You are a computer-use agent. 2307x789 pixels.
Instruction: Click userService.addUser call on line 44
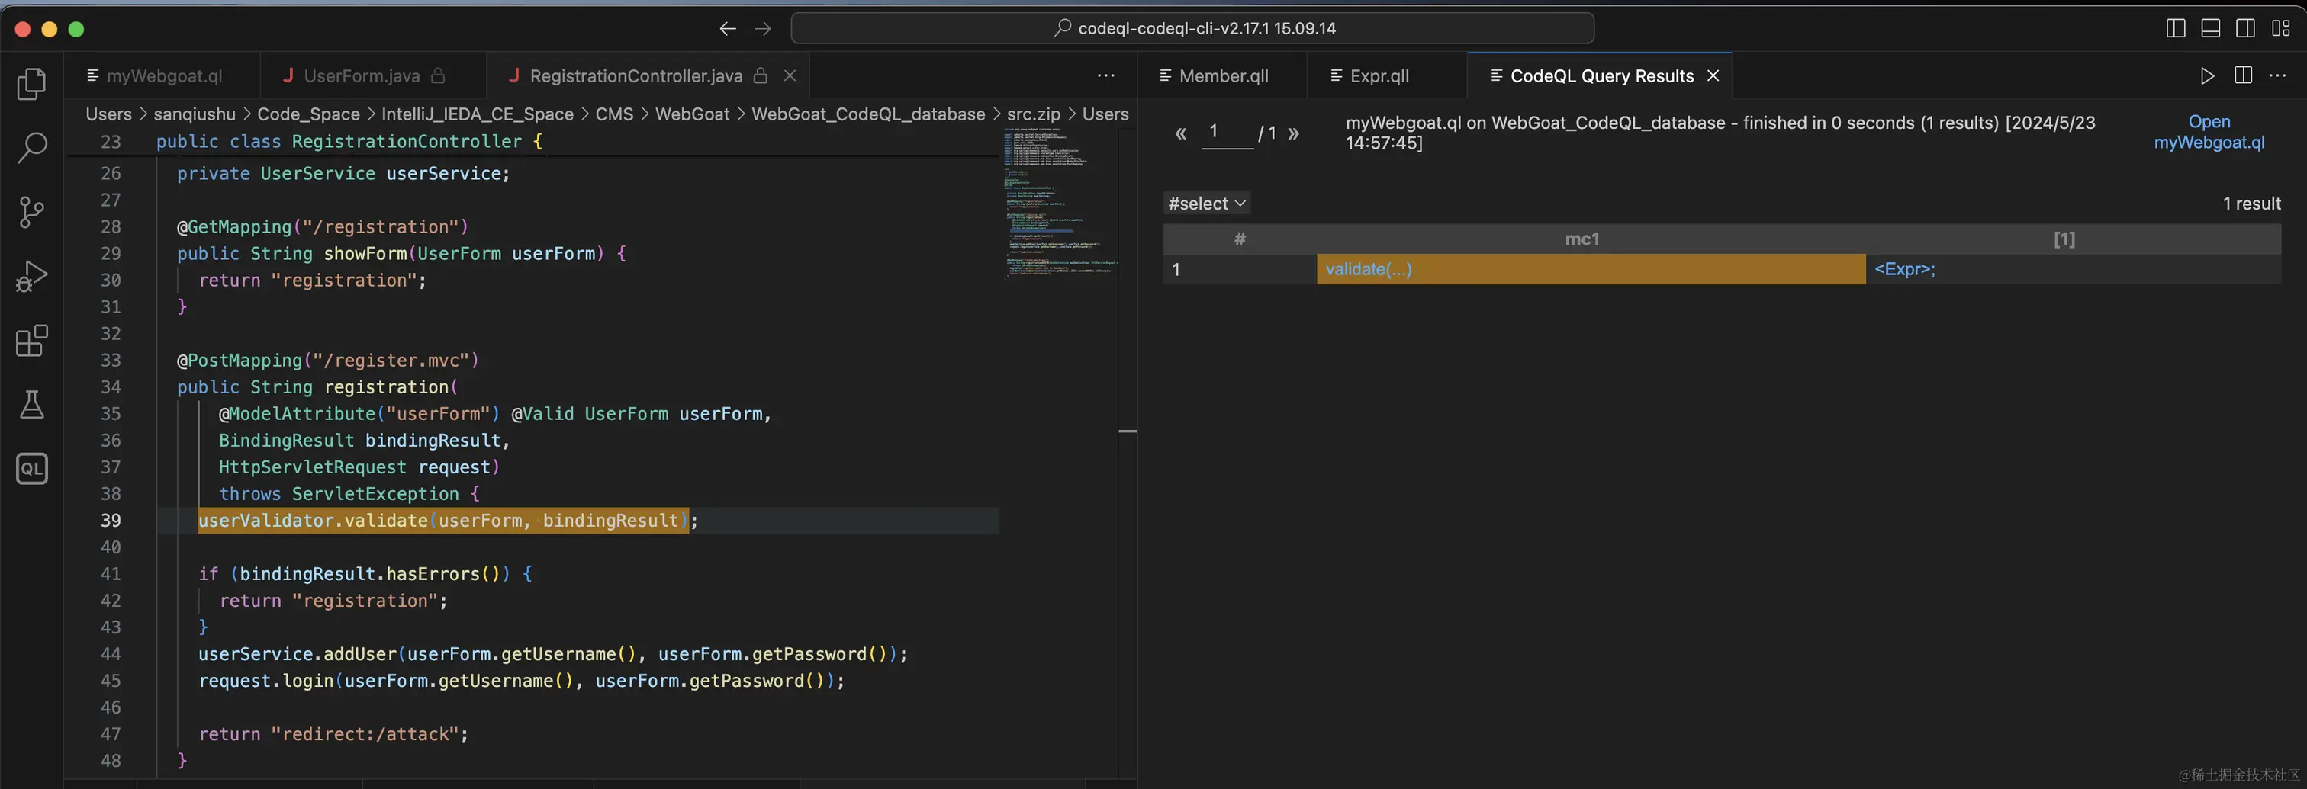coord(552,654)
